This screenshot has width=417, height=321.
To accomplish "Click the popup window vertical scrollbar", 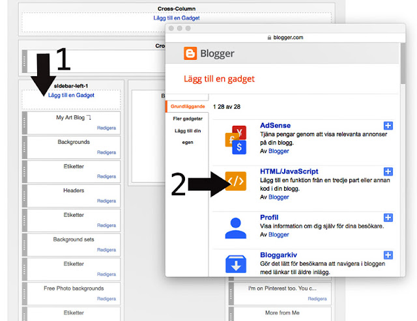I will click(403, 64).
